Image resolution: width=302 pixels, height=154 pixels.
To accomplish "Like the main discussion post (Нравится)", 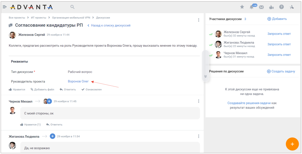I will point(17,89).
